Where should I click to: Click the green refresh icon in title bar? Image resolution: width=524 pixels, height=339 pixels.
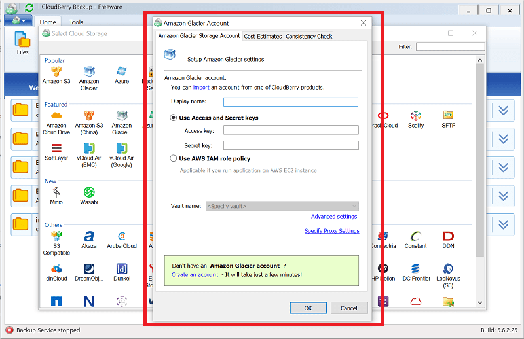[x=29, y=7]
